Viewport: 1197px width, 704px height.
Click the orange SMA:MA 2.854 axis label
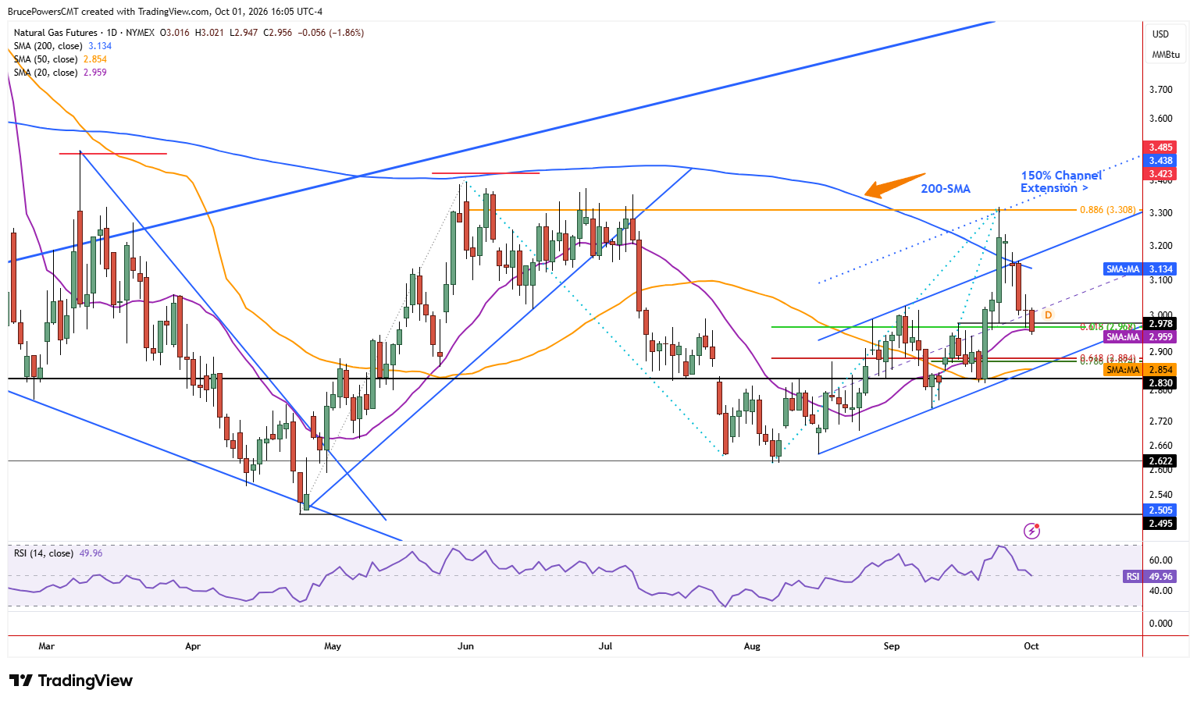click(x=1140, y=370)
